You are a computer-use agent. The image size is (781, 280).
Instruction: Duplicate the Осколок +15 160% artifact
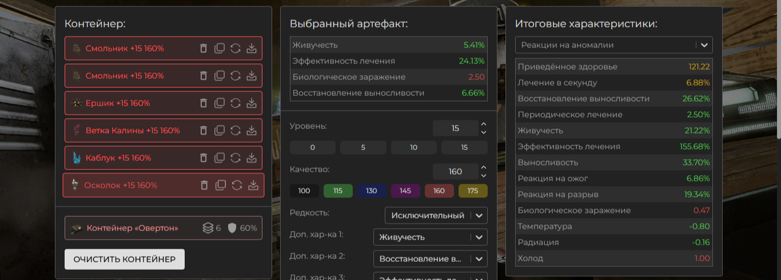[x=220, y=185]
